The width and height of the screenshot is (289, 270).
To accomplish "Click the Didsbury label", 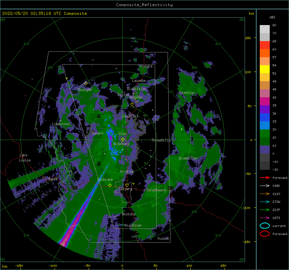I will click(121, 144).
